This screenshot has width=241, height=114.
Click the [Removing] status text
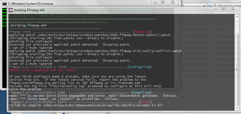(x=142, y=32)
